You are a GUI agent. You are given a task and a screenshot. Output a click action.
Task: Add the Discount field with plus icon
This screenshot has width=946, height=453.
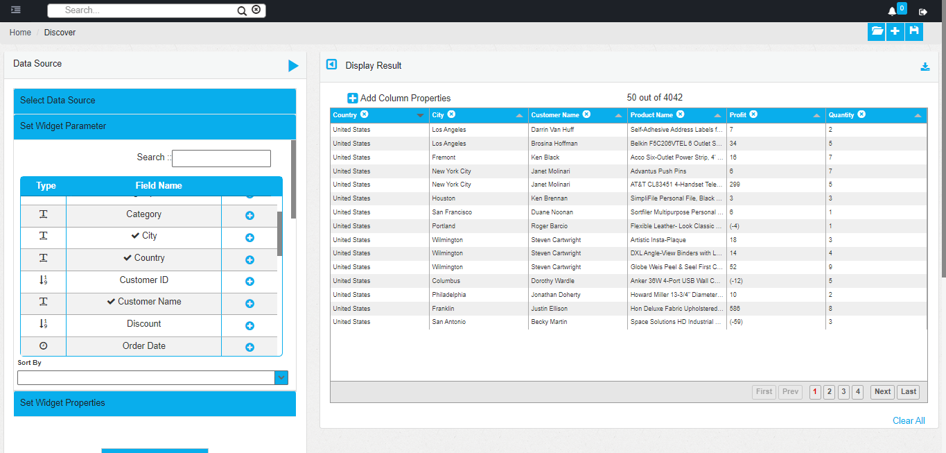(x=250, y=326)
